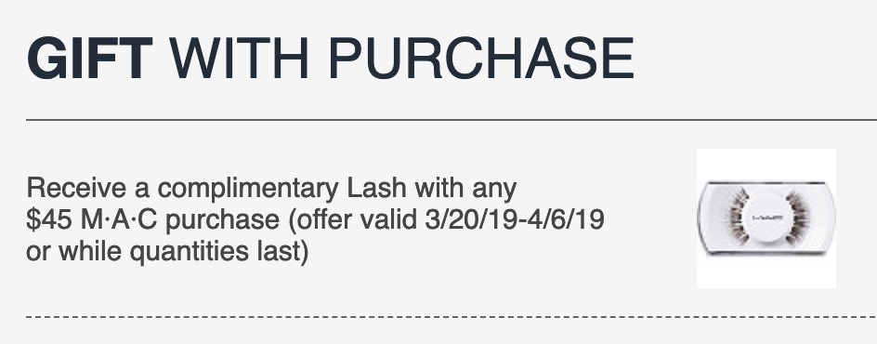Image resolution: width=877 pixels, height=344 pixels.
Task: Click the word purchase in offer description
Action: coord(223,221)
